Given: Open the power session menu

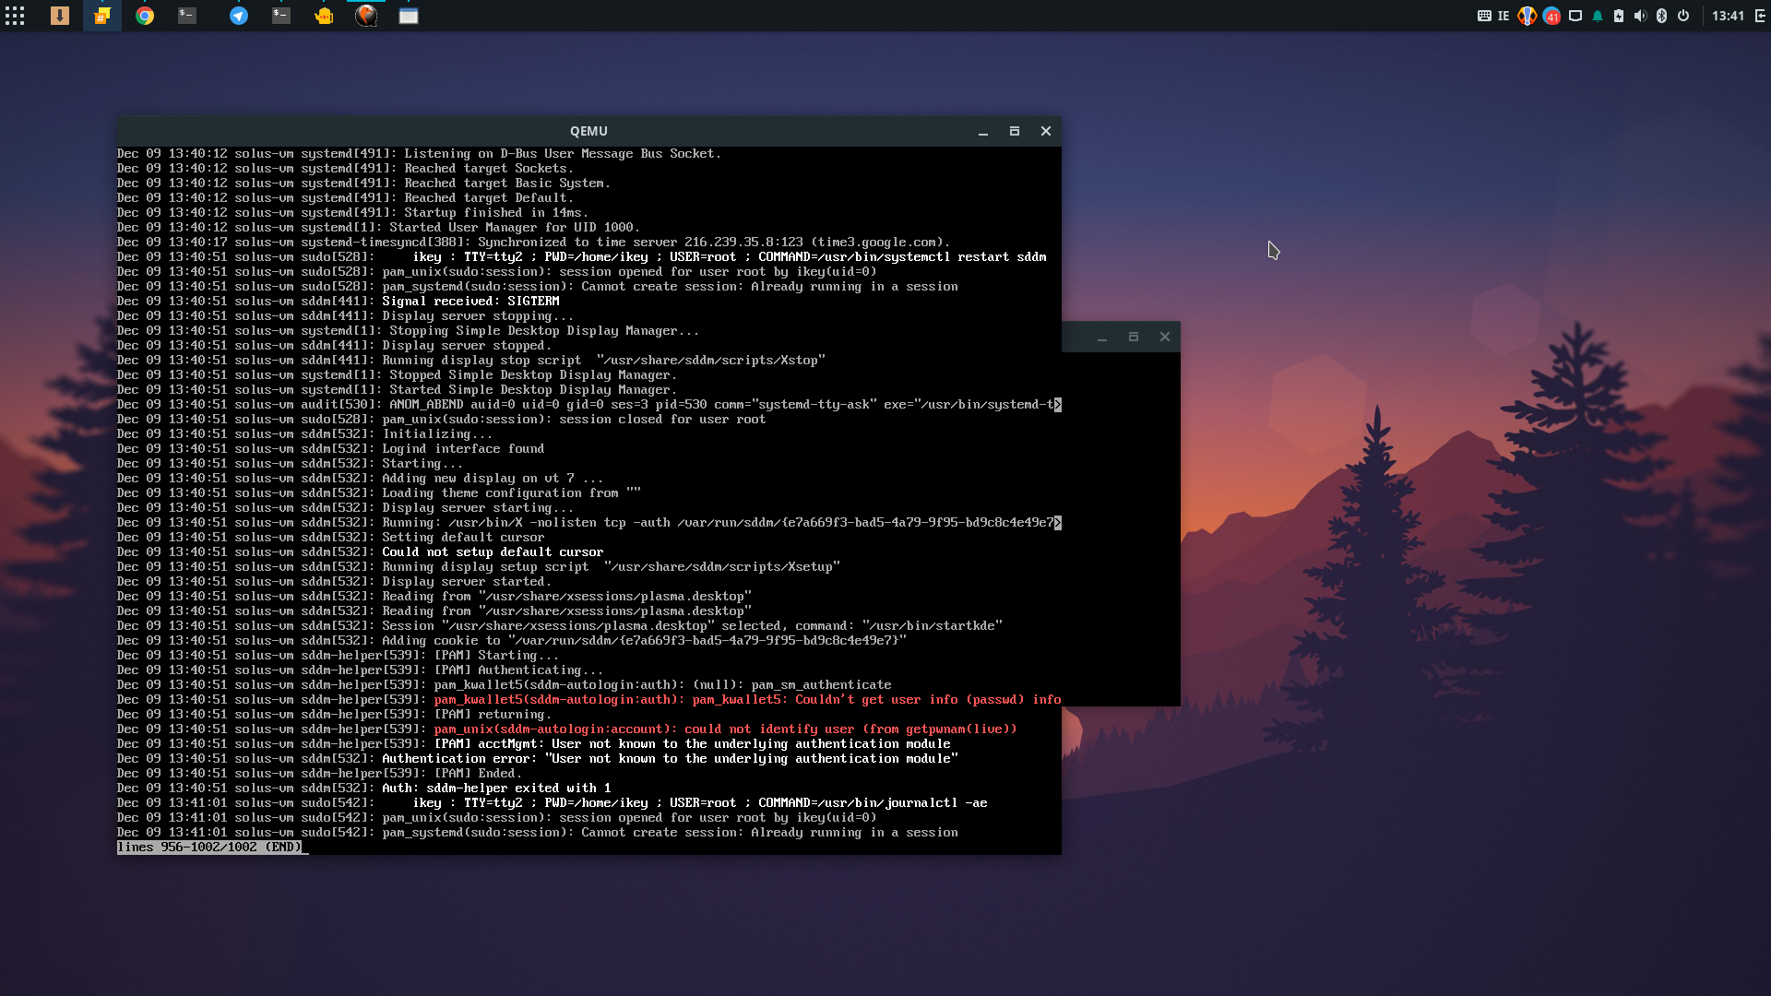Looking at the screenshot, I should [1683, 16].
